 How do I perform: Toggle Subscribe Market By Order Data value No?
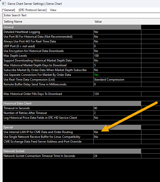(117, 70)
